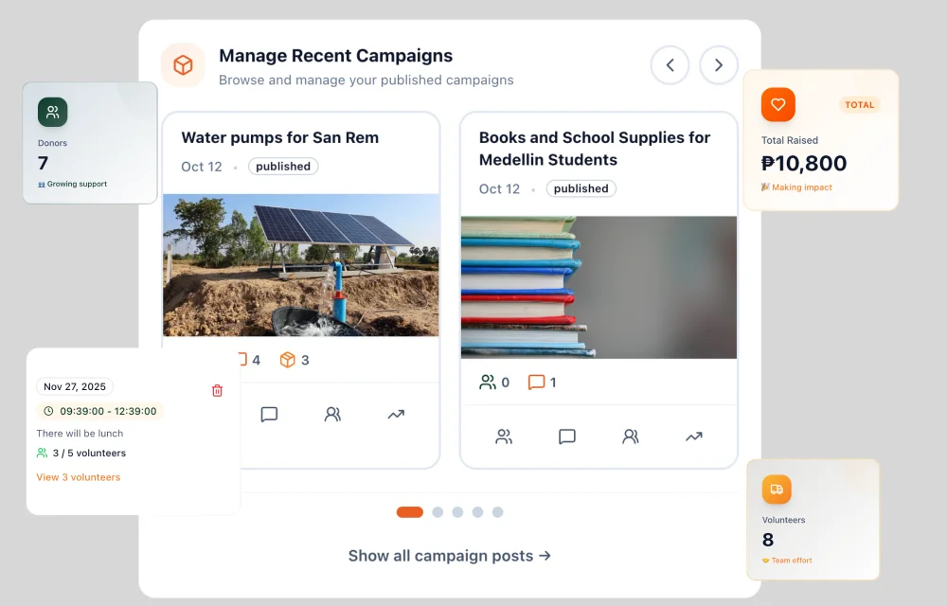Select the first active orange pagination dot

click(x=409, y=512)
